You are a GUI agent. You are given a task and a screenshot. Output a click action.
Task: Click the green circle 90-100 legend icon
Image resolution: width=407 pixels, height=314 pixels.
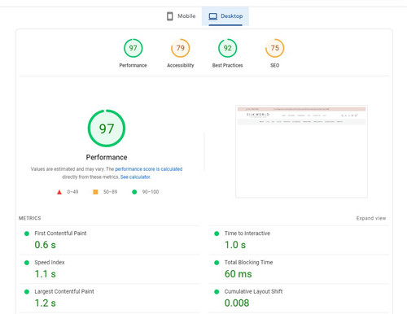coord(134,192)
